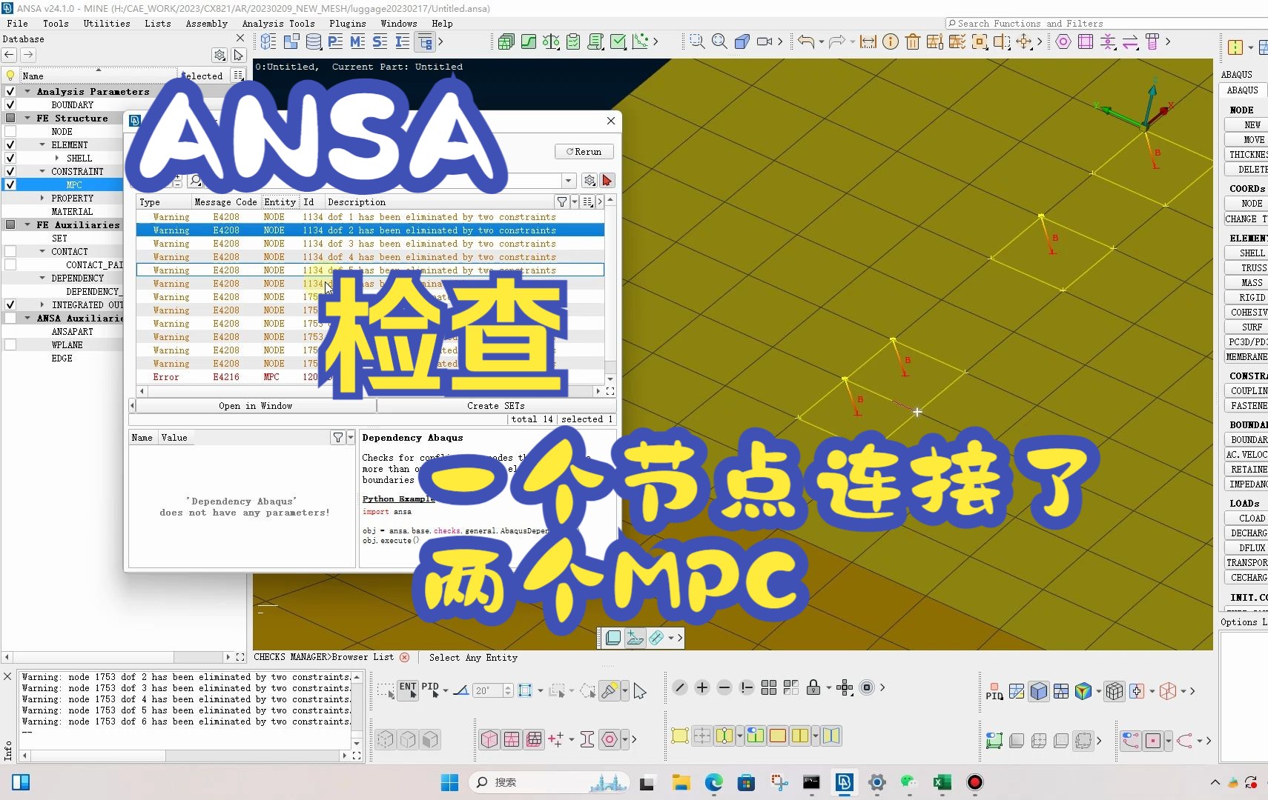Expand the SHELL tree node
The height and width of the screenshot is (800, 1268).
coord(57,159)
